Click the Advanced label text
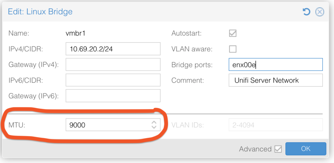Image resolution: width=334 pixels, height=163 pixels. point(255,149)
